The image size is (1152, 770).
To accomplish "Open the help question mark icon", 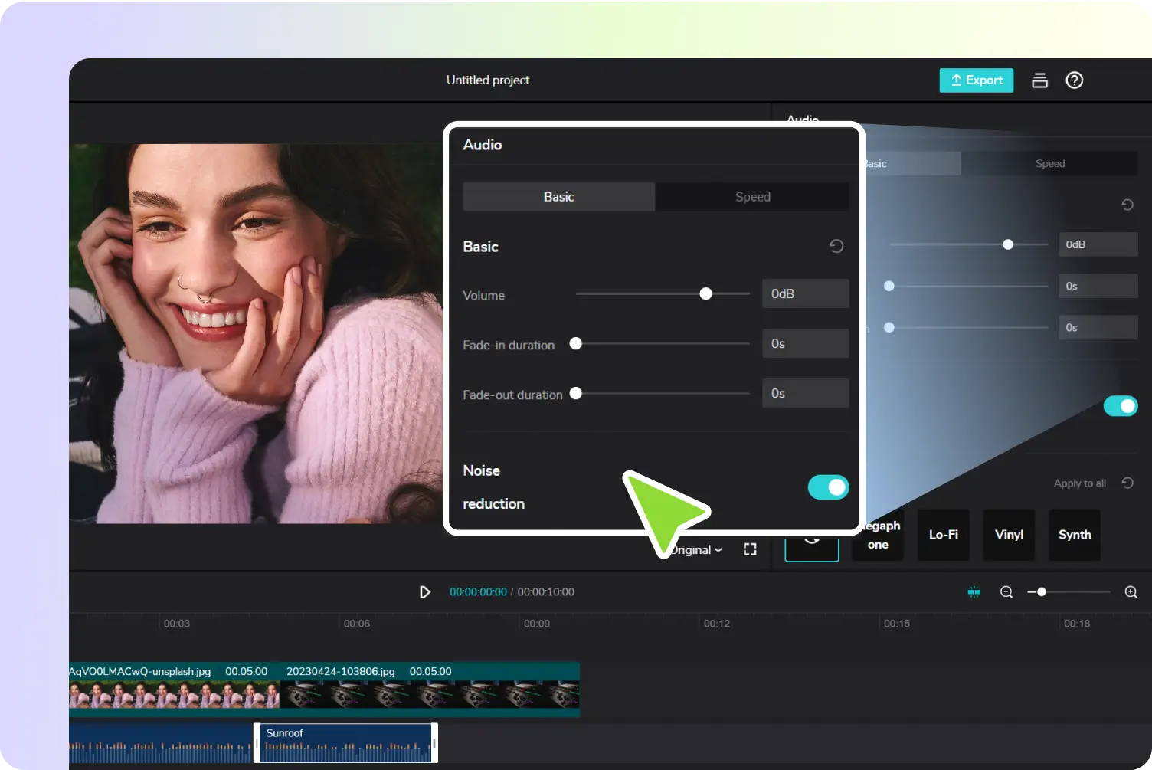I will pos(1075,80).
